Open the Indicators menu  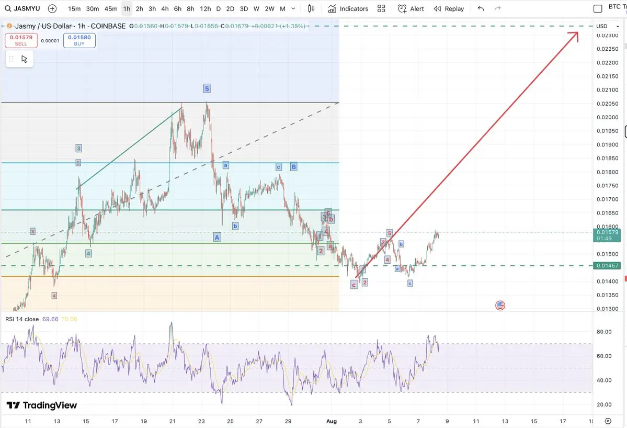(348, 8)
